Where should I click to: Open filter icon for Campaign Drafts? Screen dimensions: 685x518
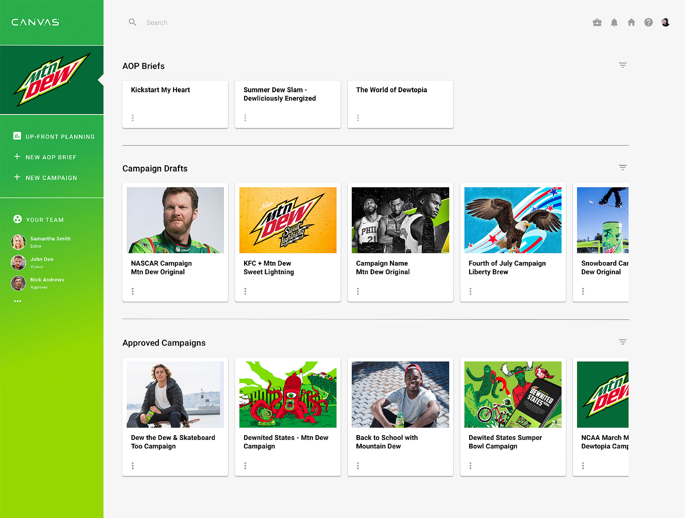pyautogui.click(x=623, y=167)
